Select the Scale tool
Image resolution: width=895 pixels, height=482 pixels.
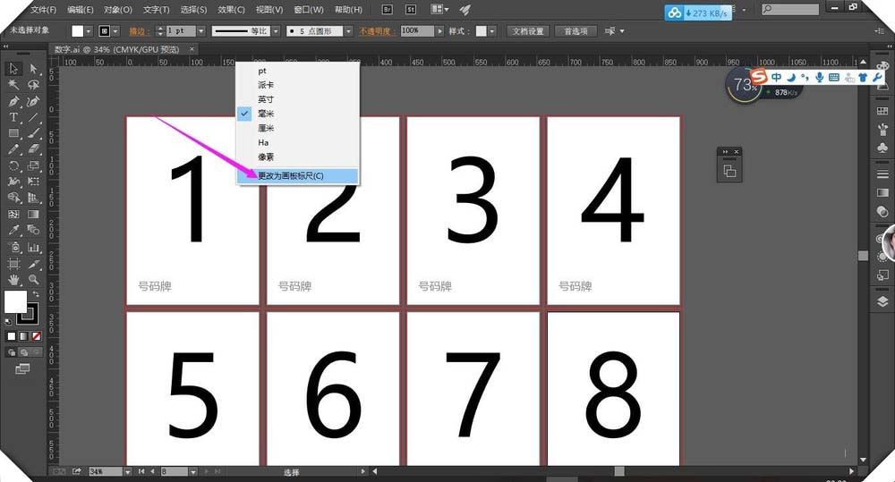34,166
